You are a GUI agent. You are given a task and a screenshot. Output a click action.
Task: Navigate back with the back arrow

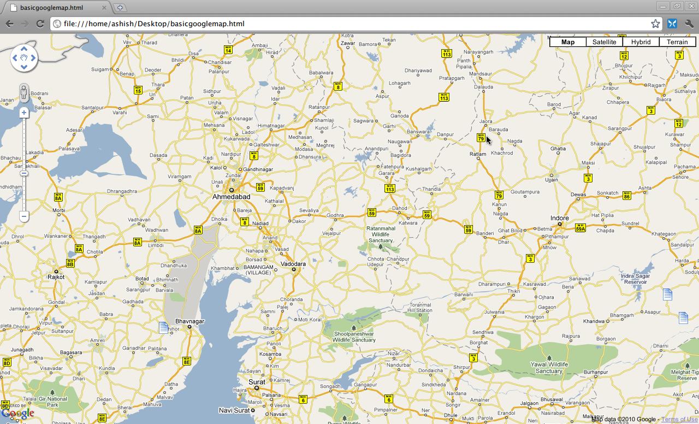9,23
